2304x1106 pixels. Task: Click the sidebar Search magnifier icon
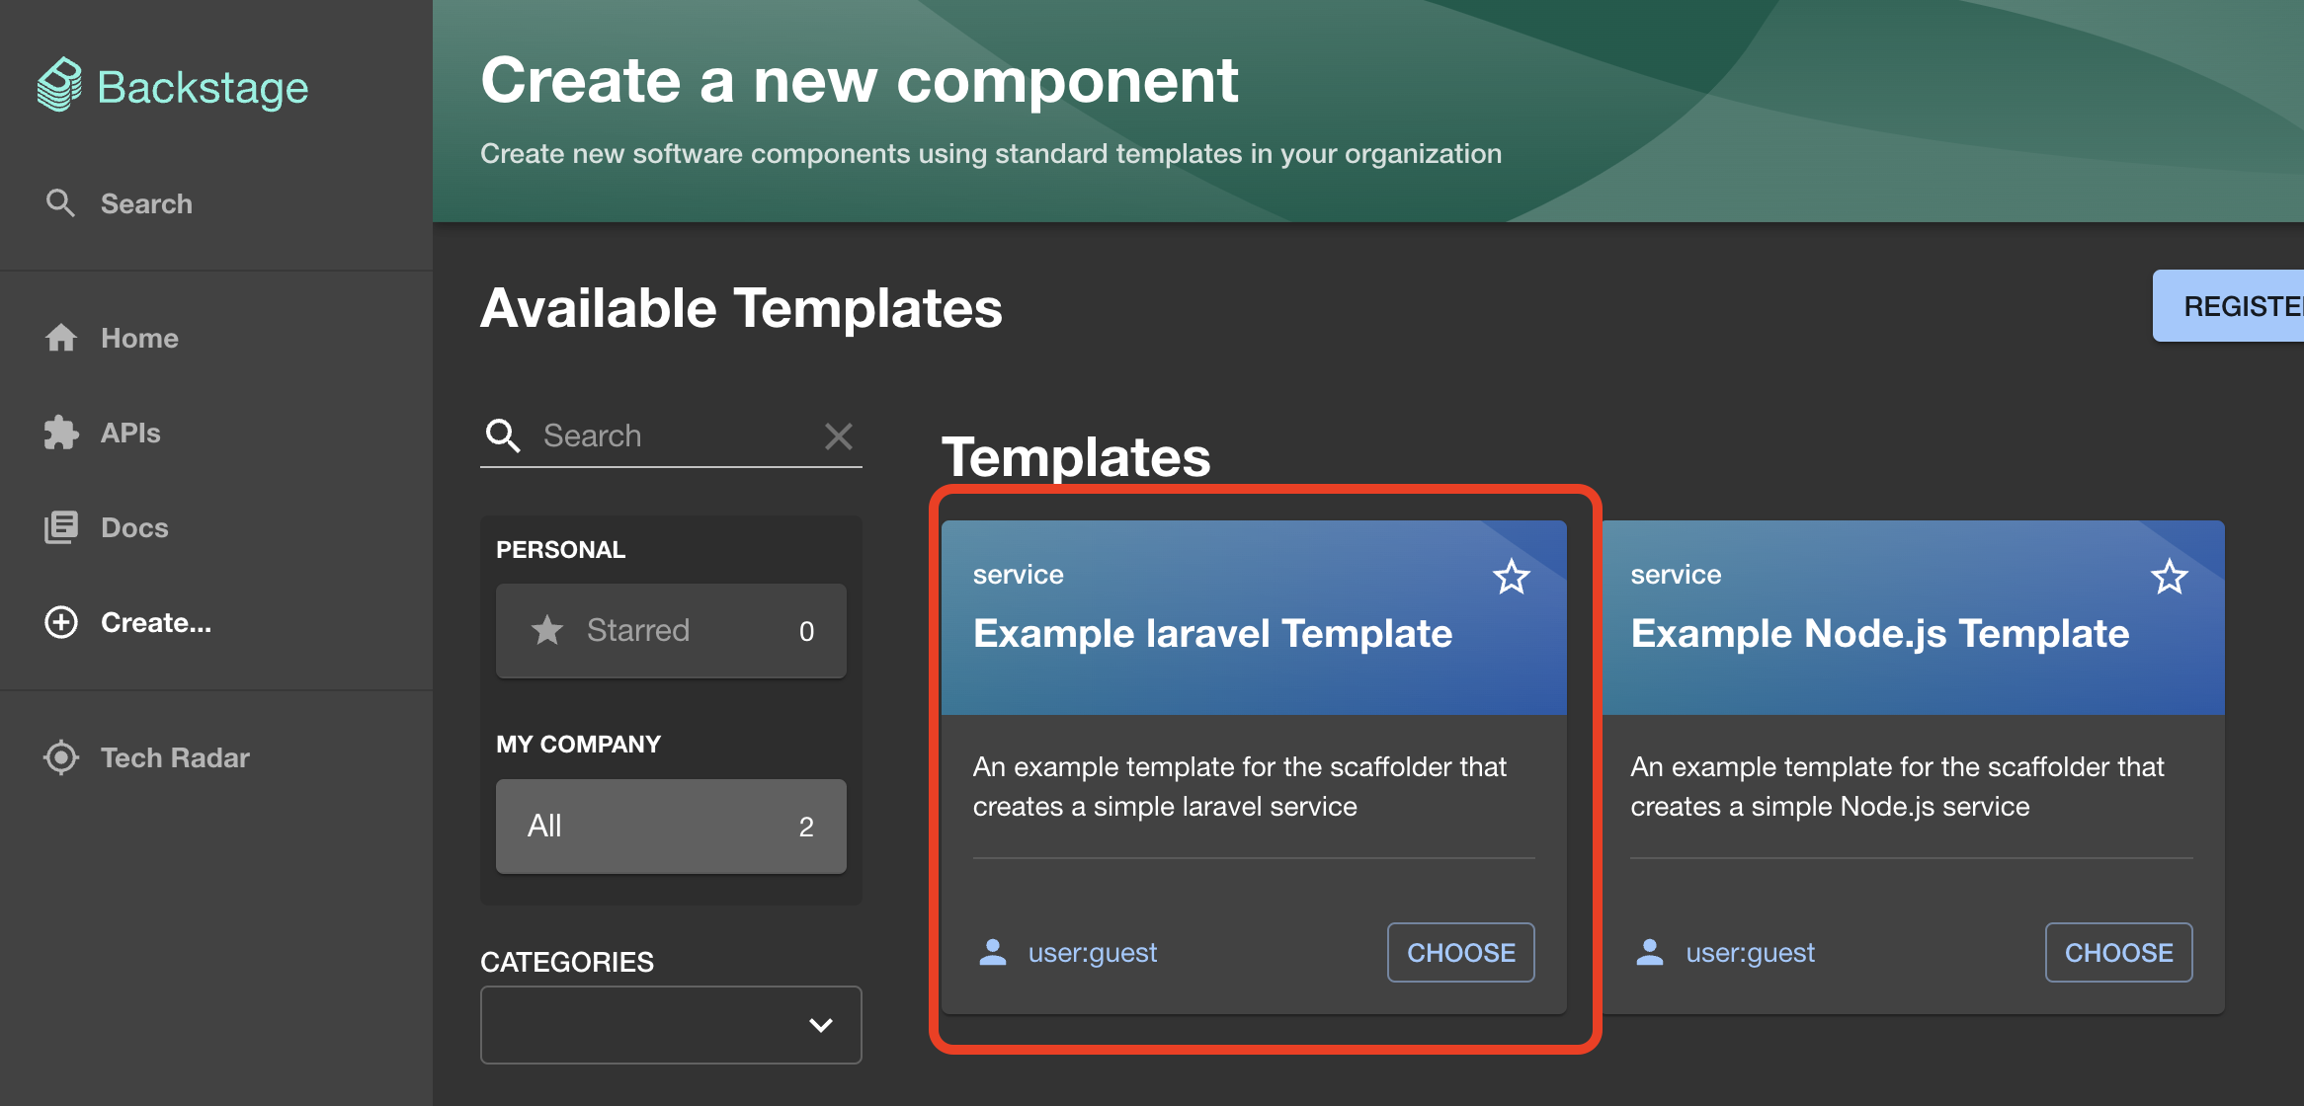60,203
